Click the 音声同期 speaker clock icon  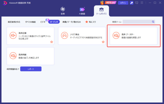point(13,56)
